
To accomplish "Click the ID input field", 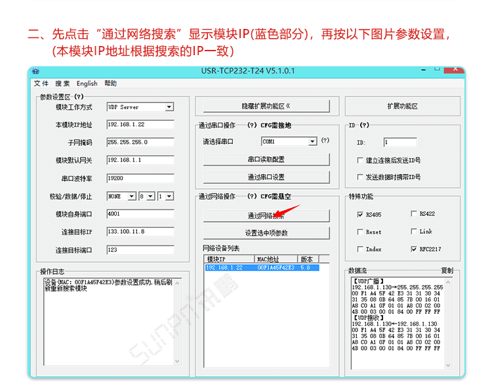I will pos(400,142).
